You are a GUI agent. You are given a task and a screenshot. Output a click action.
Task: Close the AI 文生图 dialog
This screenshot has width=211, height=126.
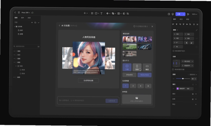click(x=152, y=26)
